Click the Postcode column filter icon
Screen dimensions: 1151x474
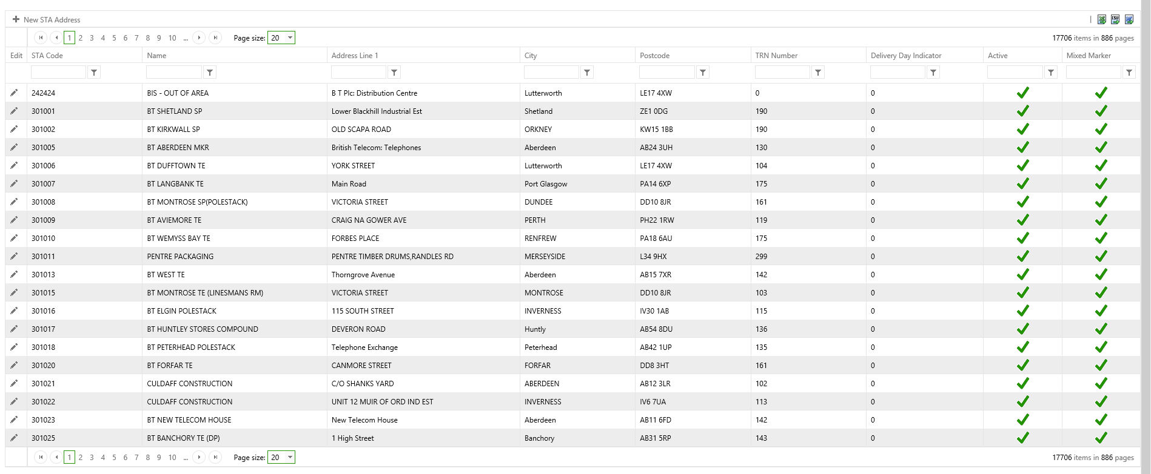pyautogui.click(x=702, y=73)
